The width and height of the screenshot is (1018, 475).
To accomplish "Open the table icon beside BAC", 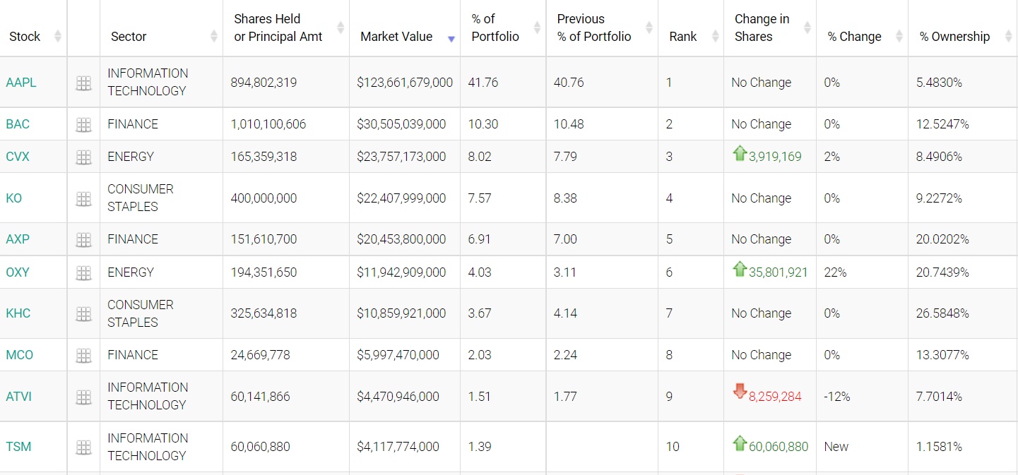I will click(83, 125).
